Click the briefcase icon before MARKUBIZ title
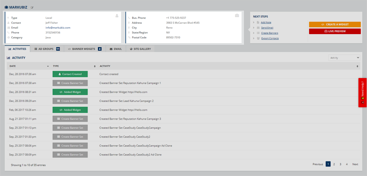Viewport: 367px width, 176px height. (6, 7)
